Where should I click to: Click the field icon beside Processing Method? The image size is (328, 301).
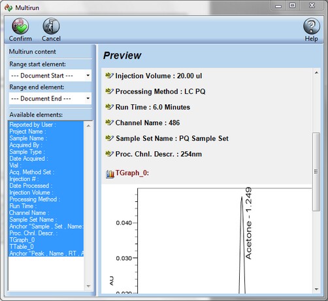(109, 91)
